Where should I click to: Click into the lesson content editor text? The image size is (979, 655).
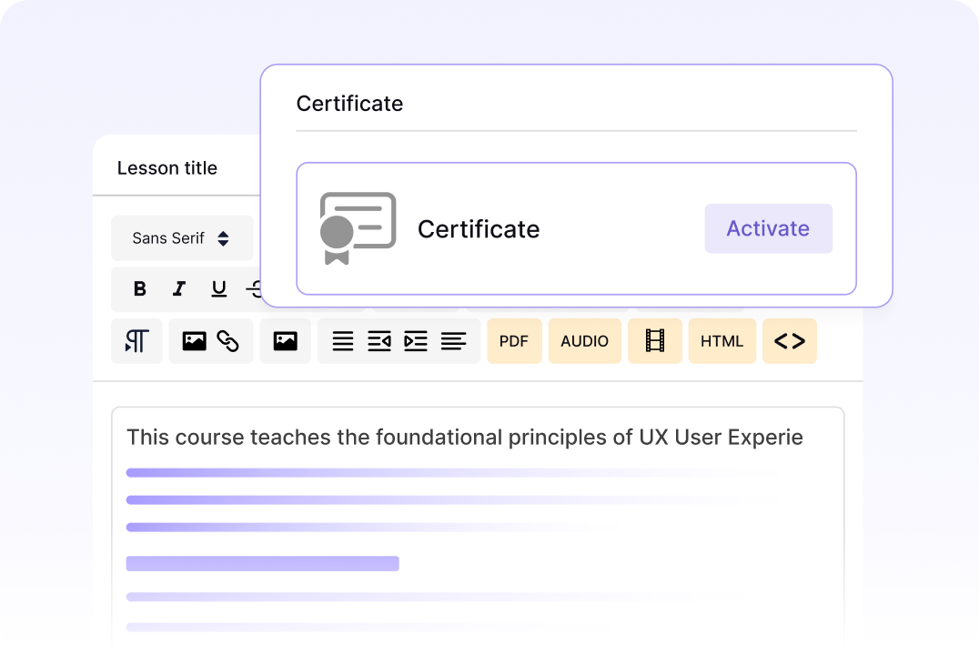tap(465, 437)
